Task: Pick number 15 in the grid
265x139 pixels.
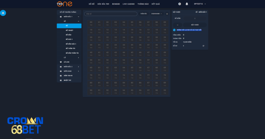Action: 132,31
